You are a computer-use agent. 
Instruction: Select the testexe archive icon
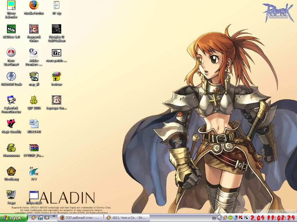[x=57, y=79]
